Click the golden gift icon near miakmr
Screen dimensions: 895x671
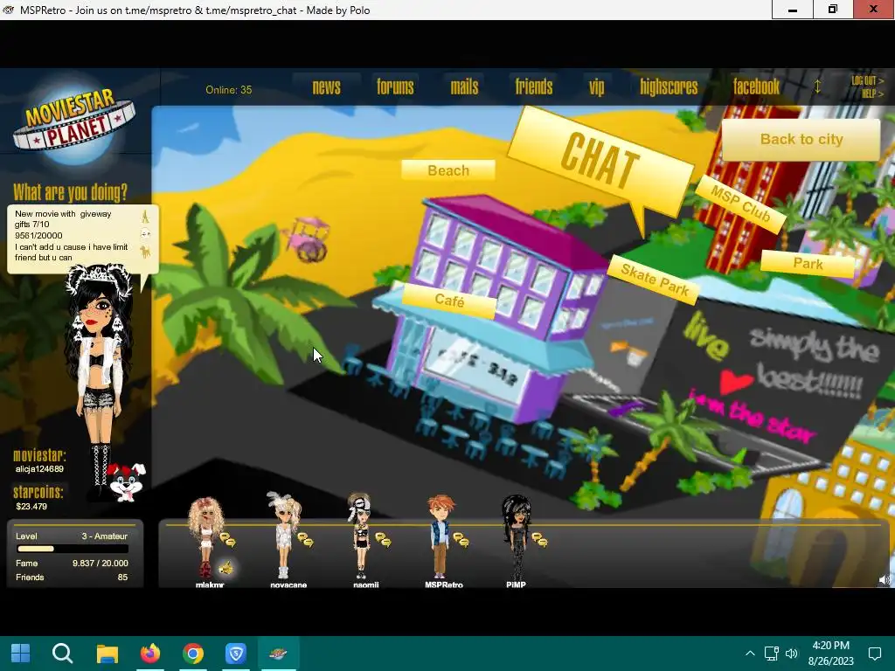pos(226,568)
